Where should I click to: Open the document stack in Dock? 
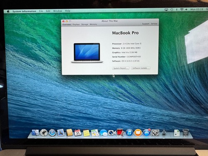(x=177, y=133)
